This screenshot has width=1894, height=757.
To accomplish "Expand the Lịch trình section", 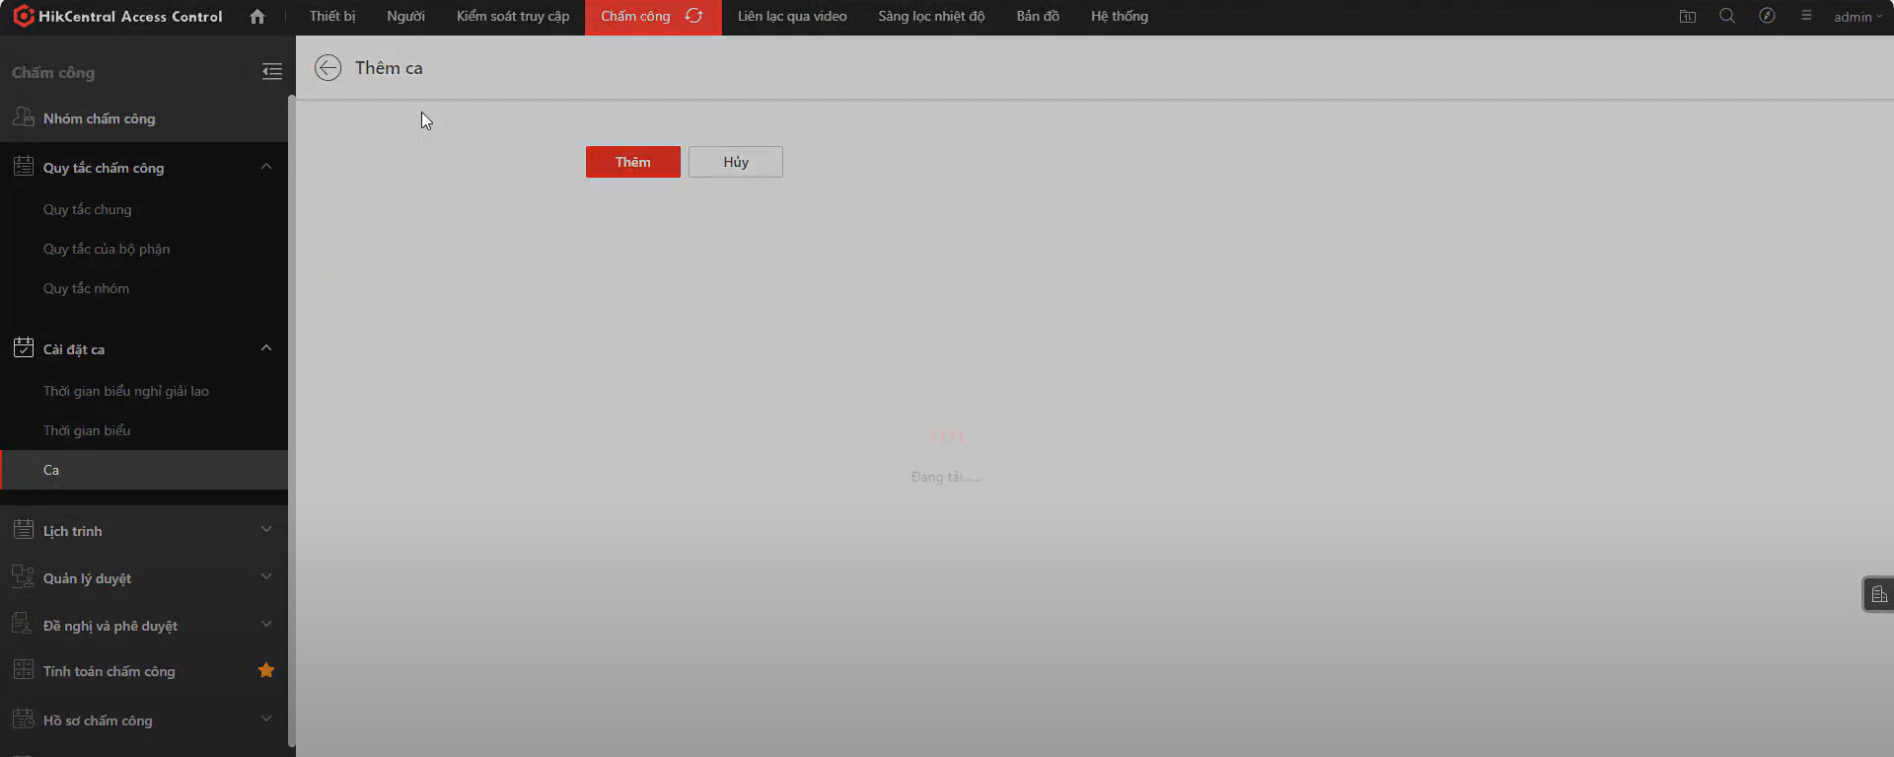I will tap(266, 530).
